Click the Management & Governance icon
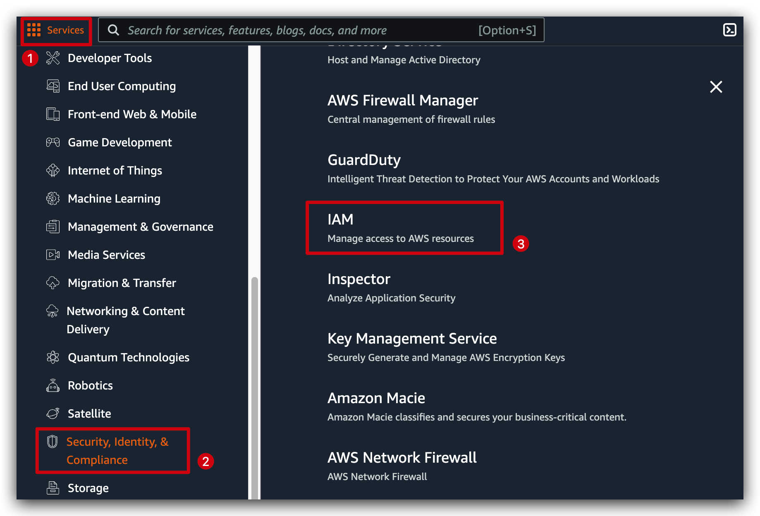 click(53, 227)
